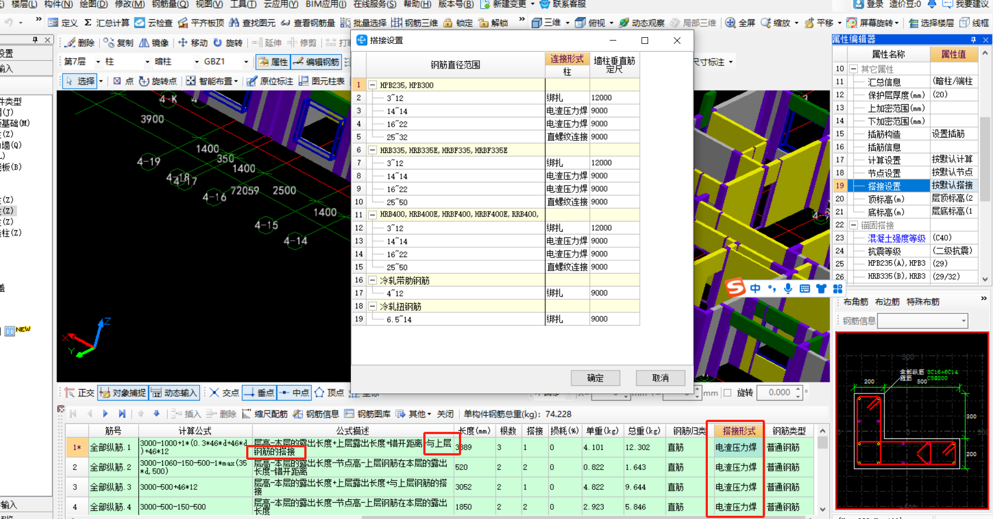Click the 删除 delete tool
Viewport: 993px width, 519px height.
(x=80, y=42)
